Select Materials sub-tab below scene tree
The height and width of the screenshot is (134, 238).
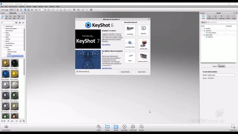click(x=222, y=66)
